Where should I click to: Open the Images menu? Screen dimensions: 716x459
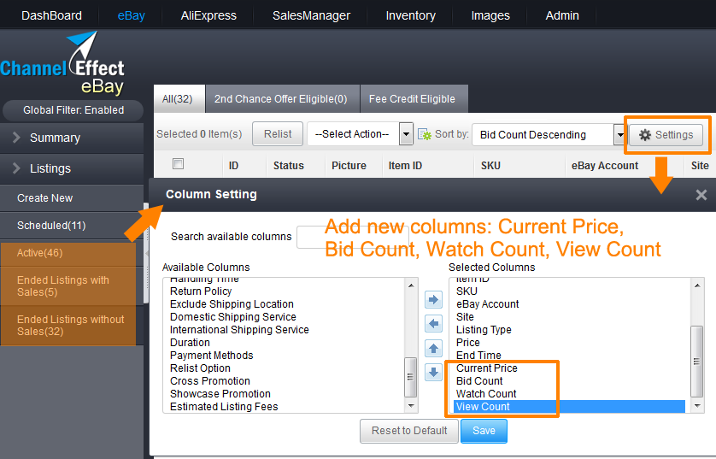490,15
